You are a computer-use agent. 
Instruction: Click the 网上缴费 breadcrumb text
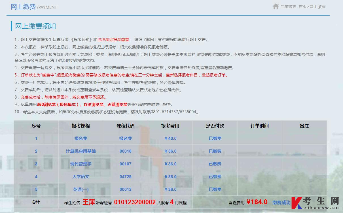pos(317,7)
